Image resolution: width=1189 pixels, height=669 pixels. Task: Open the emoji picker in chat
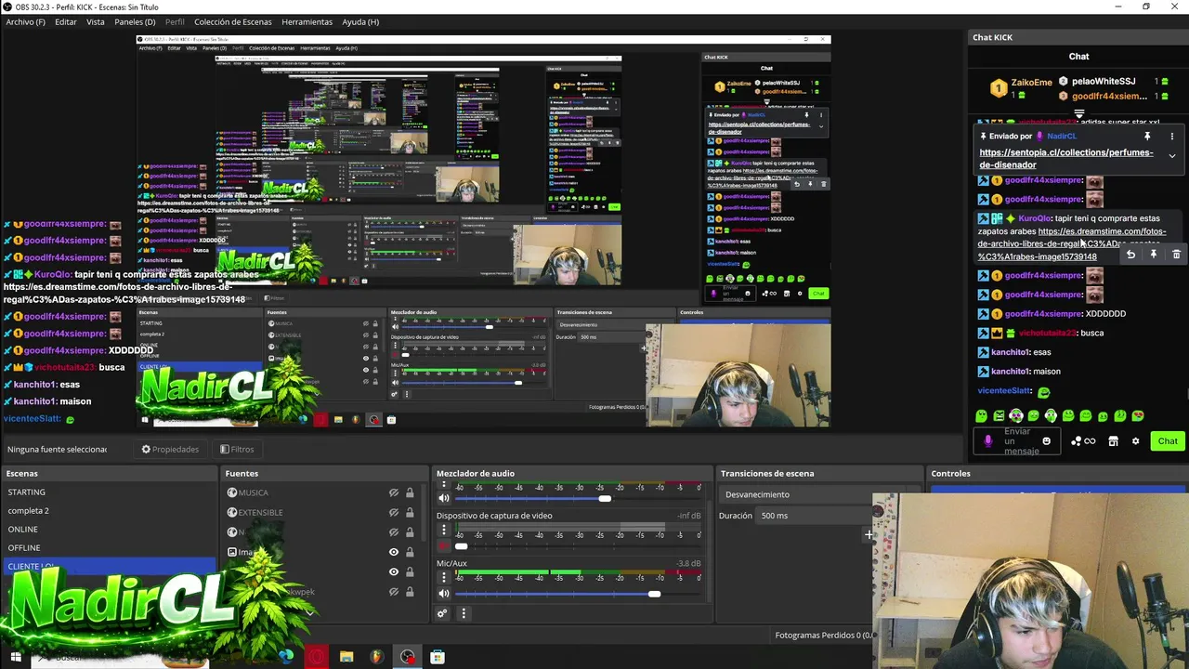(1046, 440)
